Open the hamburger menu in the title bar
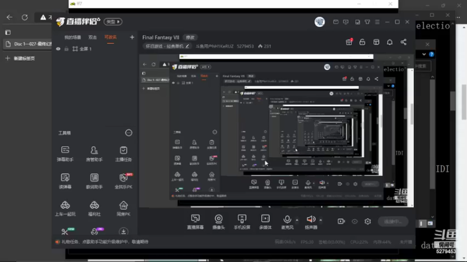 [x=377, y=22]
